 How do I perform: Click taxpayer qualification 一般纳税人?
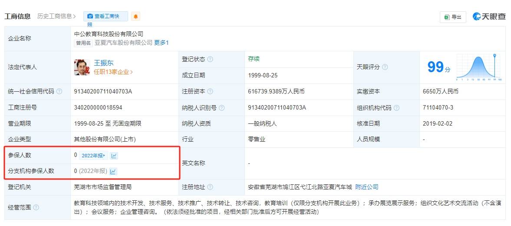262,123
